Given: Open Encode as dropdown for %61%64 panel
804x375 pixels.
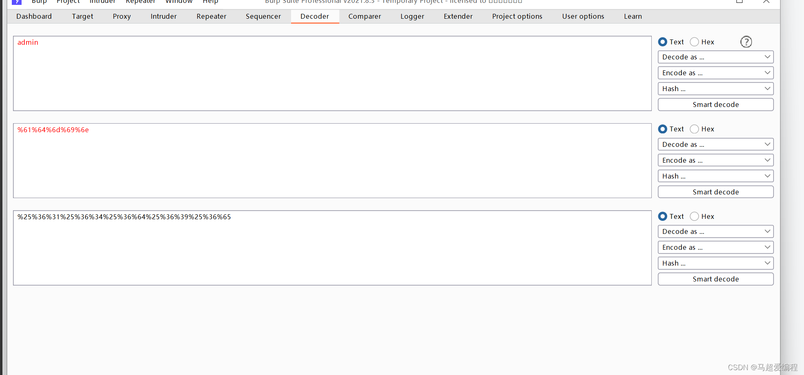Looking at the screenshot, I should pyautogui.click(x=716, y=160).
